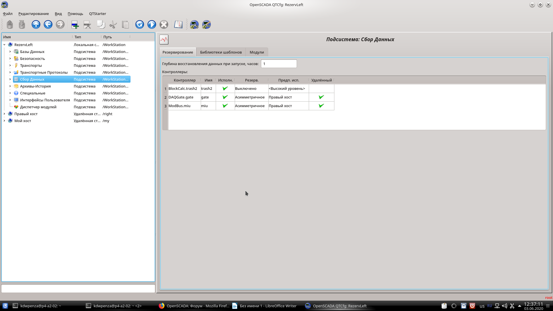The width and height of the screenshot is (553, 311).
Task: Collapse the RezervLeft root node
Action: pos(4,45)
